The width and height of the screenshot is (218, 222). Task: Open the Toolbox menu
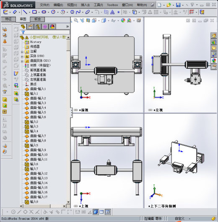coord(112,5)
